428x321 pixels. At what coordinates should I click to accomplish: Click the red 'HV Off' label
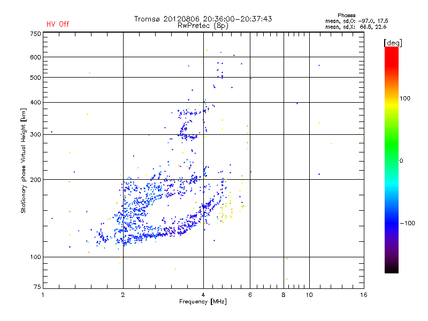tap(58, 24)
